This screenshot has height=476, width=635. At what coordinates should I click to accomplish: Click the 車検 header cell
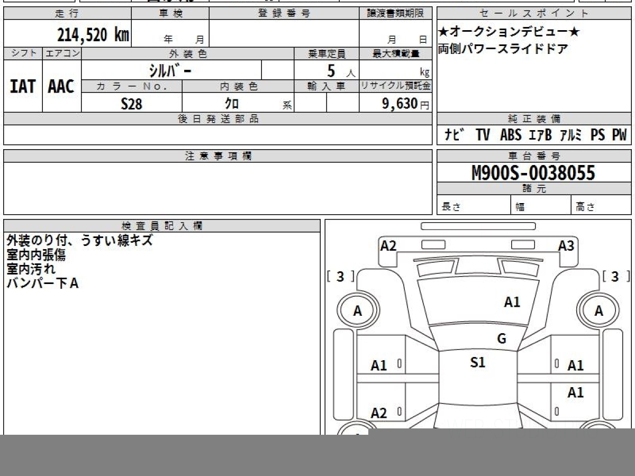(170, 14)
